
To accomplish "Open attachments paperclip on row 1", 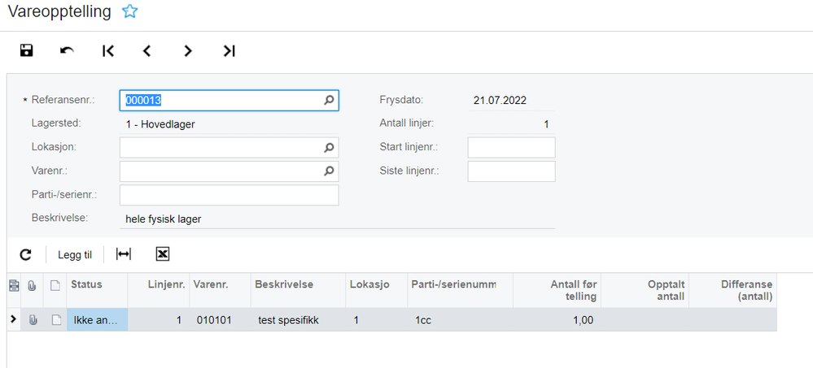I will click(33, 320).
